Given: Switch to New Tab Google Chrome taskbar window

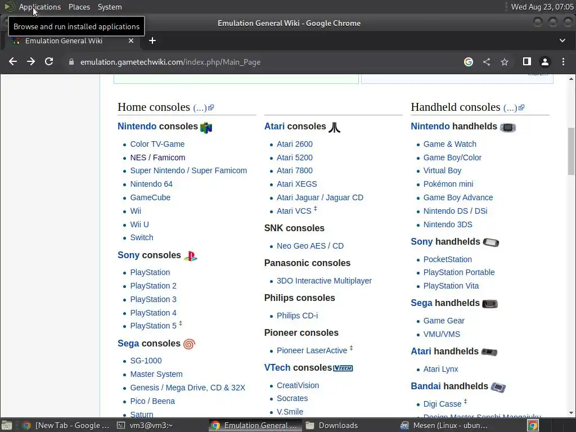Looking at the screenshot, I should click(66, 425).
